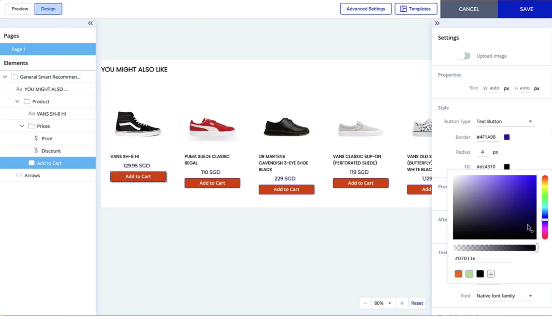Screen dimensions: 552x316
Task: Switch to the Preview tab
Action: click(20, 9)
